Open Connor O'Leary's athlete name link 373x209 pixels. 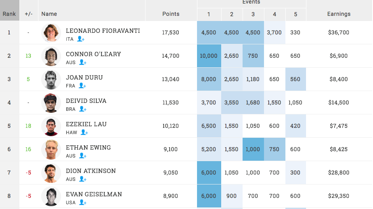(x=93, y=54)
